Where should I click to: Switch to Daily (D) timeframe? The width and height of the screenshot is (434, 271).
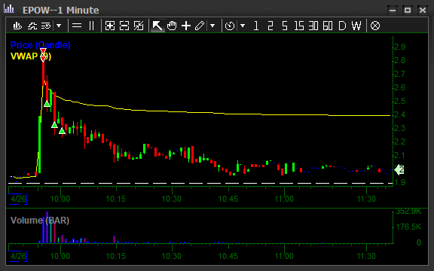click(x=342, y=26)
